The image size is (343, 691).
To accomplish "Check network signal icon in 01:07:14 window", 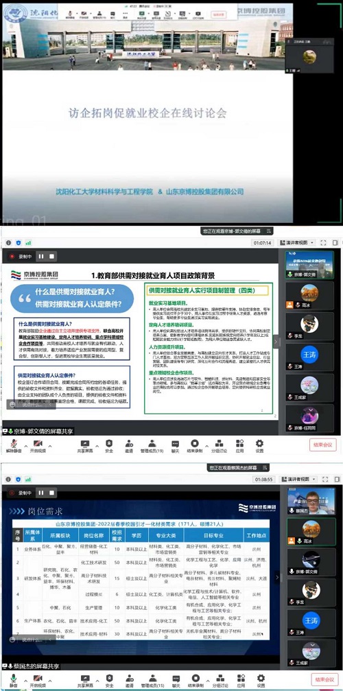I will tap(28, 242).
